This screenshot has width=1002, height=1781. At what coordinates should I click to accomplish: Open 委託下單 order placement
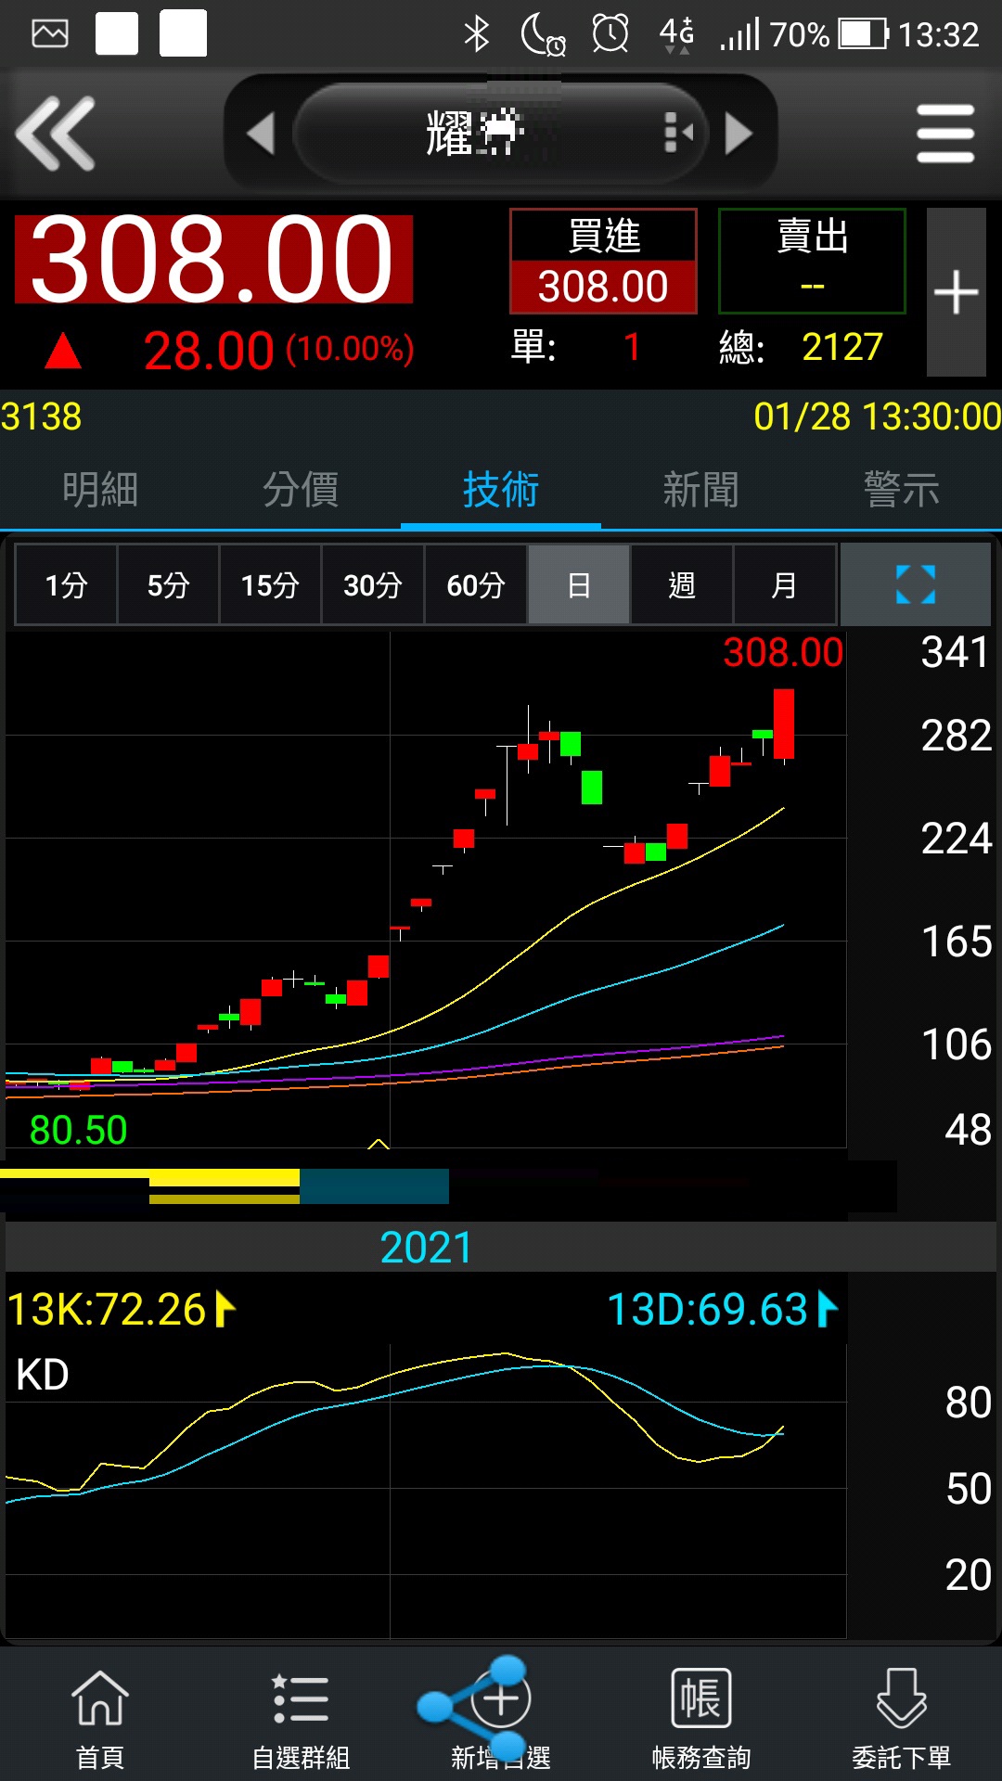(x=902, y=1717)
